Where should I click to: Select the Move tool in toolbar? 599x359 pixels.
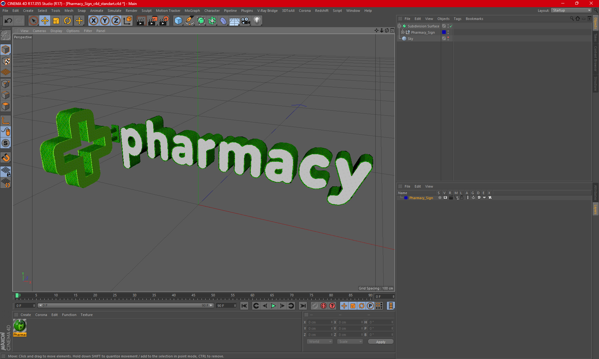tap(45, 21)
